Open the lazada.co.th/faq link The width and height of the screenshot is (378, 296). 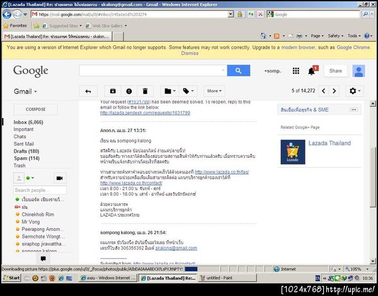(x=222, y=172)
